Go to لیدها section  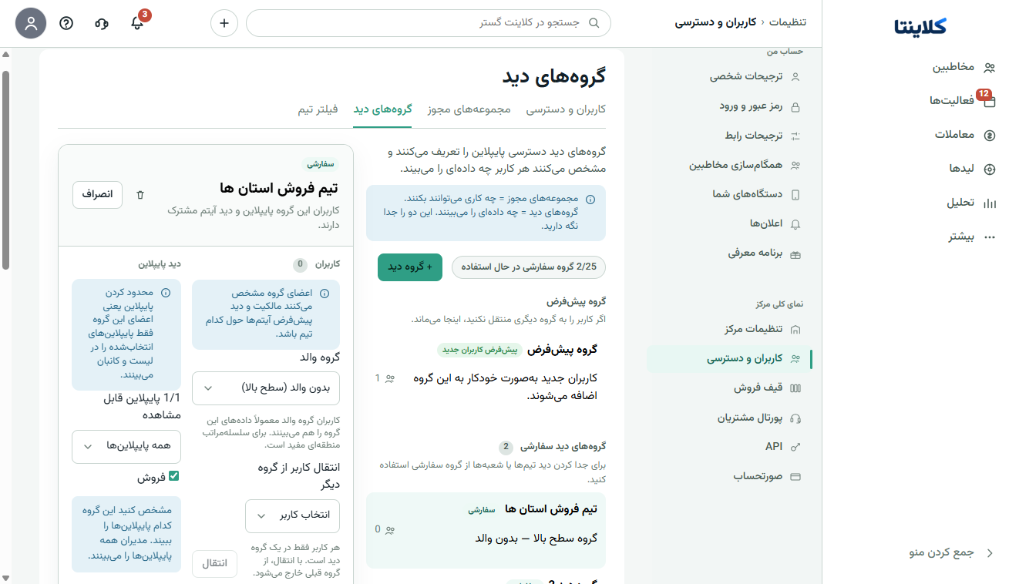[972, 169]
